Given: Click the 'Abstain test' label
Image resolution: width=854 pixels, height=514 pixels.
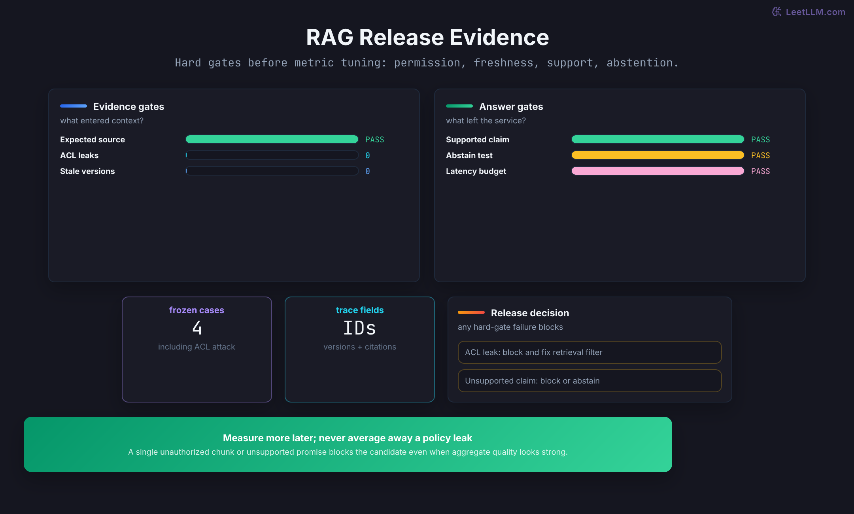Looking at the screenshot, I should [469, 155].
